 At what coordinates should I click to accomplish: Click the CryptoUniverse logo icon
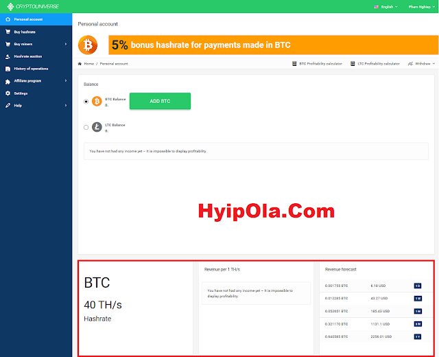(10, 6)
